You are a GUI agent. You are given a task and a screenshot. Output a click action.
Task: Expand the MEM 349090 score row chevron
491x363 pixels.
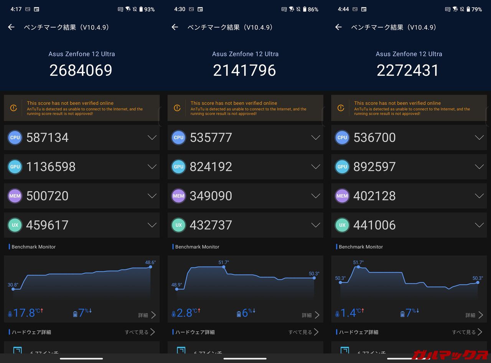(x=315, y=196)
